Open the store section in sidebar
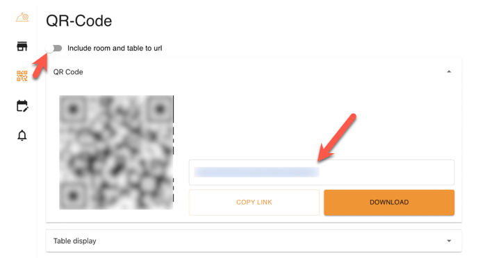Screen dimensions: 478x258 click(x=22, y=46)
